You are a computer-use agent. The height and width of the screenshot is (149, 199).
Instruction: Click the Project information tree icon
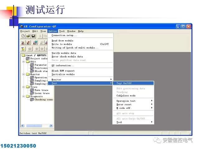(x=28, y=59)
